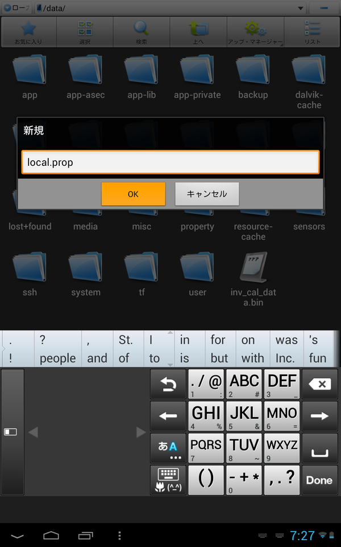The height and width of the screenshot is (547, 341).
Task: Tap the keyboard undo arrow key
Action: pos(168,384)
